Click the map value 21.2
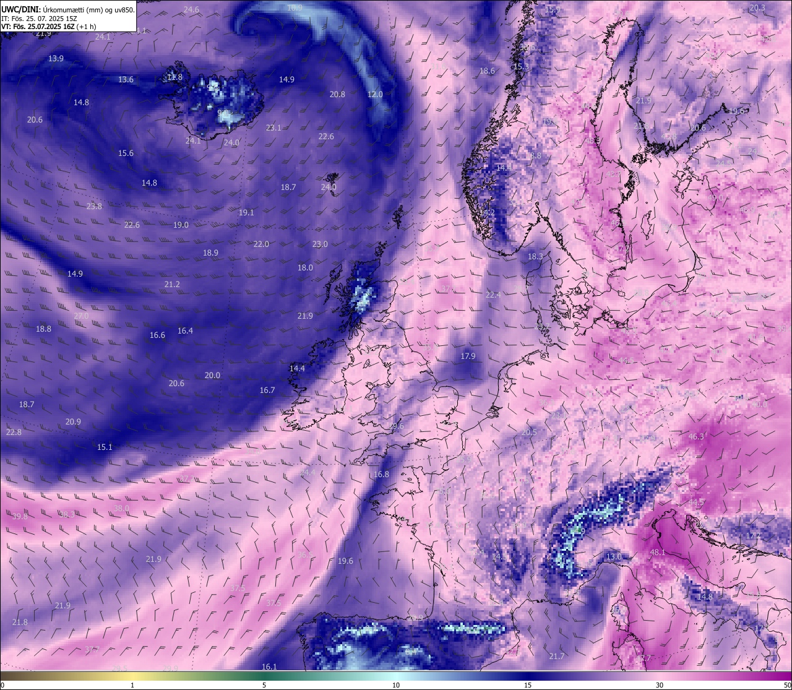Viewport: 792px width, 690px height. pos(172,284)
